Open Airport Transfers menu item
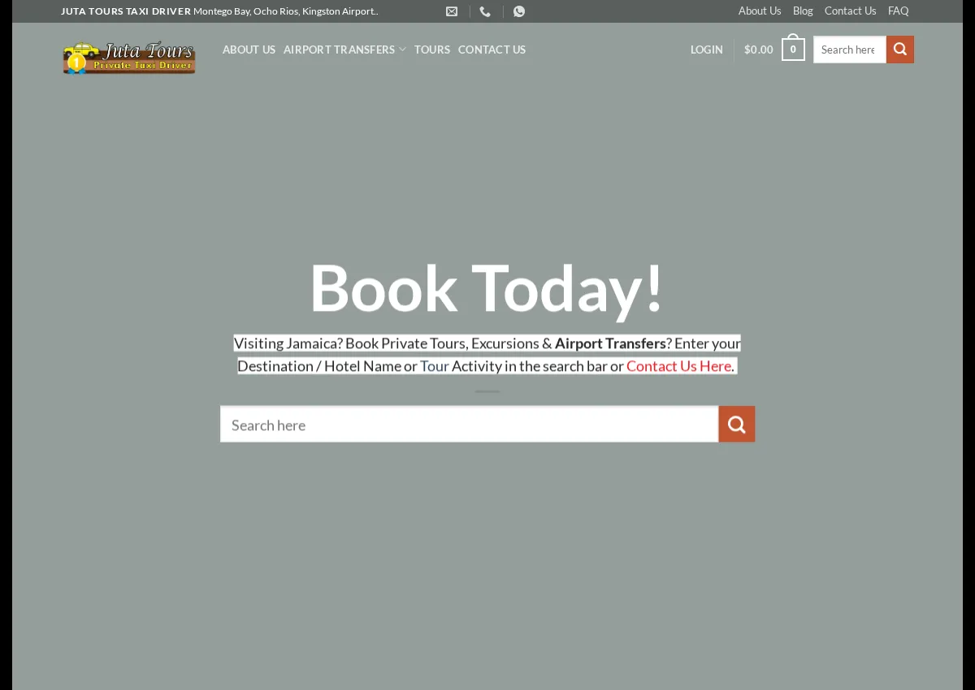Image resolution: width=975 pixels, height=690 pixels. (x=339, y=50)
